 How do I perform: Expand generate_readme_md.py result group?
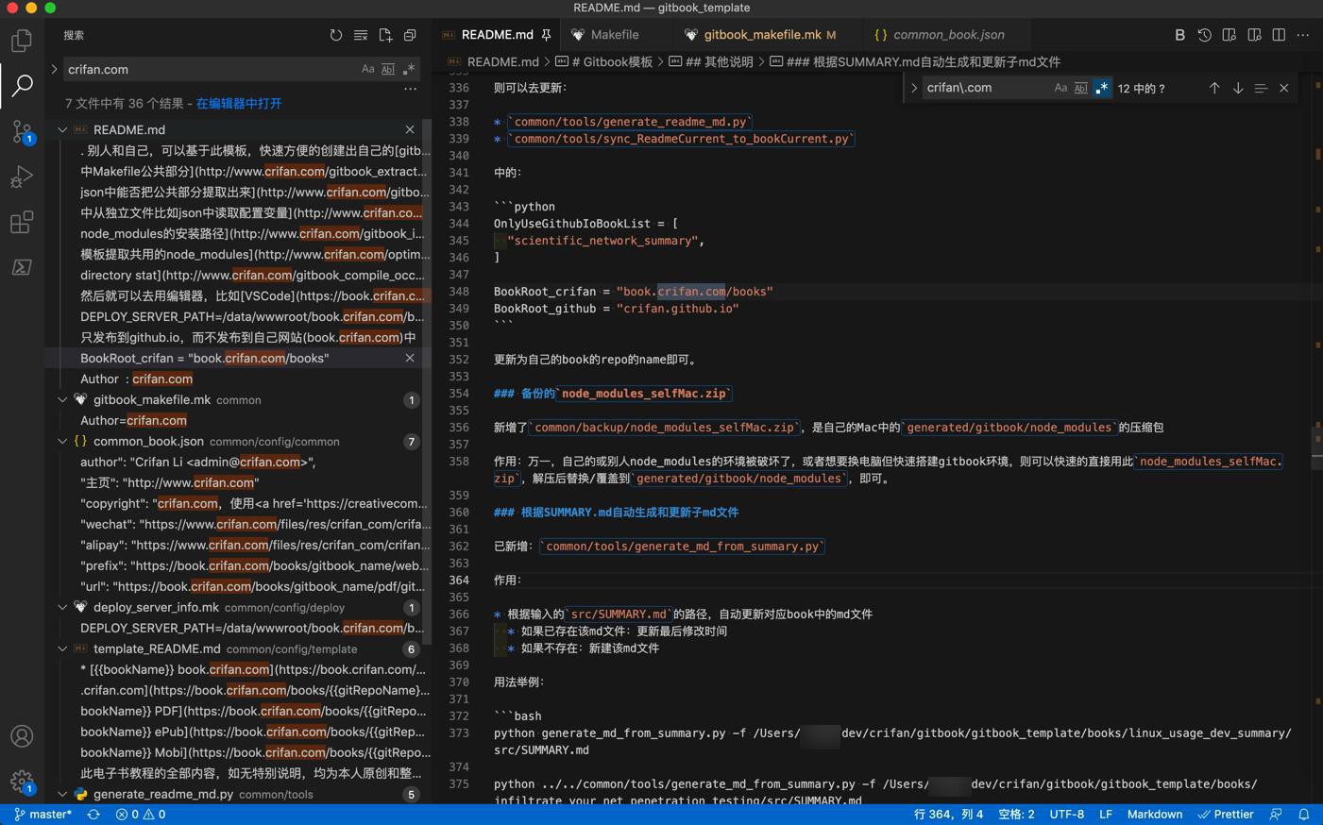[62, 794]
